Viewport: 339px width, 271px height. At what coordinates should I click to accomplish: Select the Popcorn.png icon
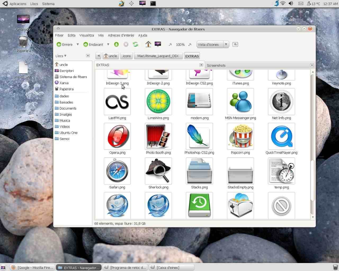point(240,136)
